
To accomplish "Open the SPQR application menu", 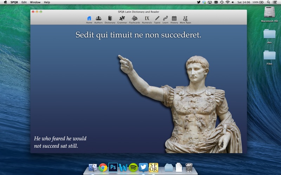I will pyautogui.click(x=14, y=2).
